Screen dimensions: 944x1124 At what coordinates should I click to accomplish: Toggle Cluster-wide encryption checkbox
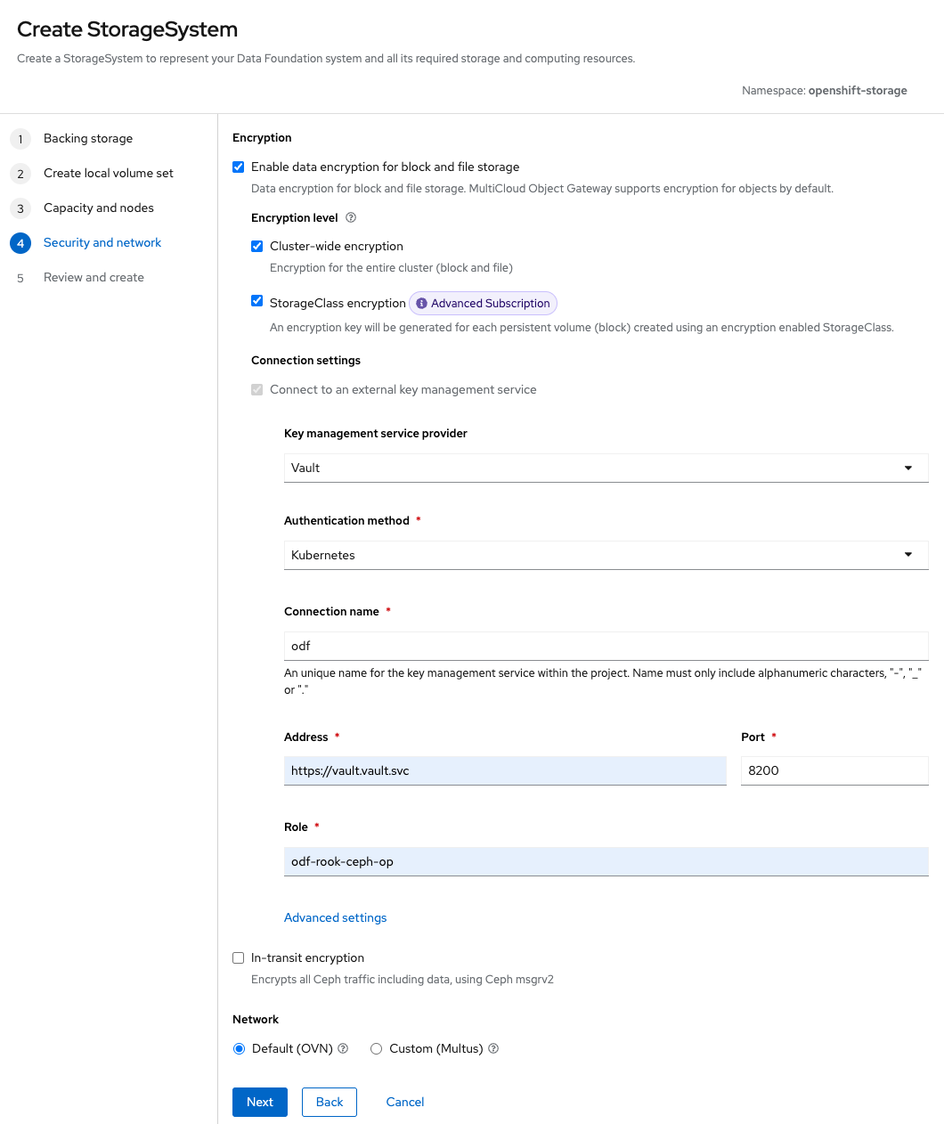(257, 246)
